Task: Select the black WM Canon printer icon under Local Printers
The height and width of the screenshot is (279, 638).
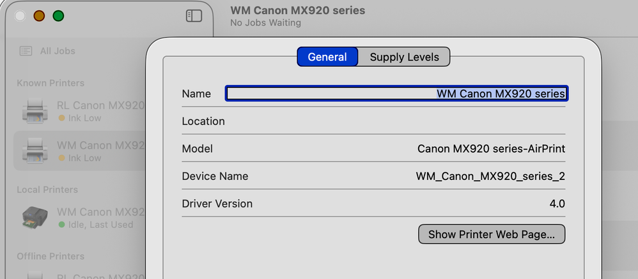Action: point(35,218)
